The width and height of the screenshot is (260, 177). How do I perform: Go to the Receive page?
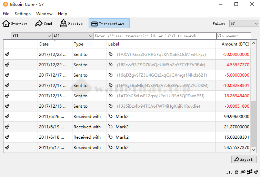pos(71,23)
